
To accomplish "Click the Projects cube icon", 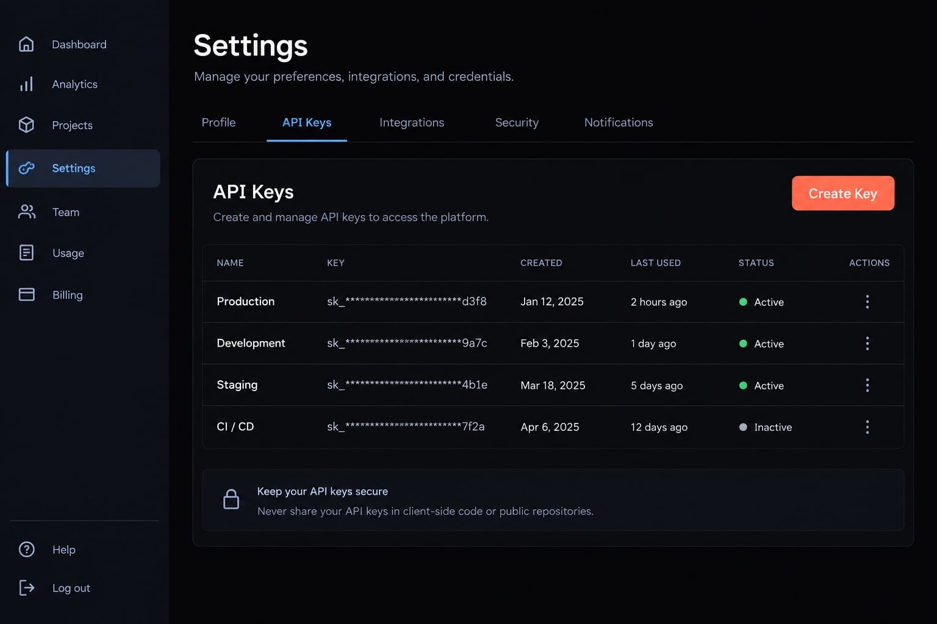I will coord(26,125).
